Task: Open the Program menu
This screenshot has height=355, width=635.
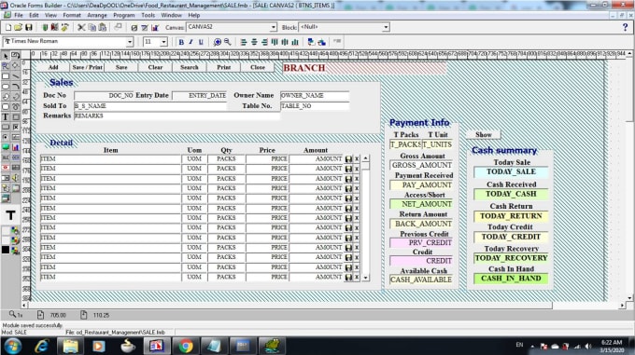Action: pyautogui.click(x=124, y=15)
